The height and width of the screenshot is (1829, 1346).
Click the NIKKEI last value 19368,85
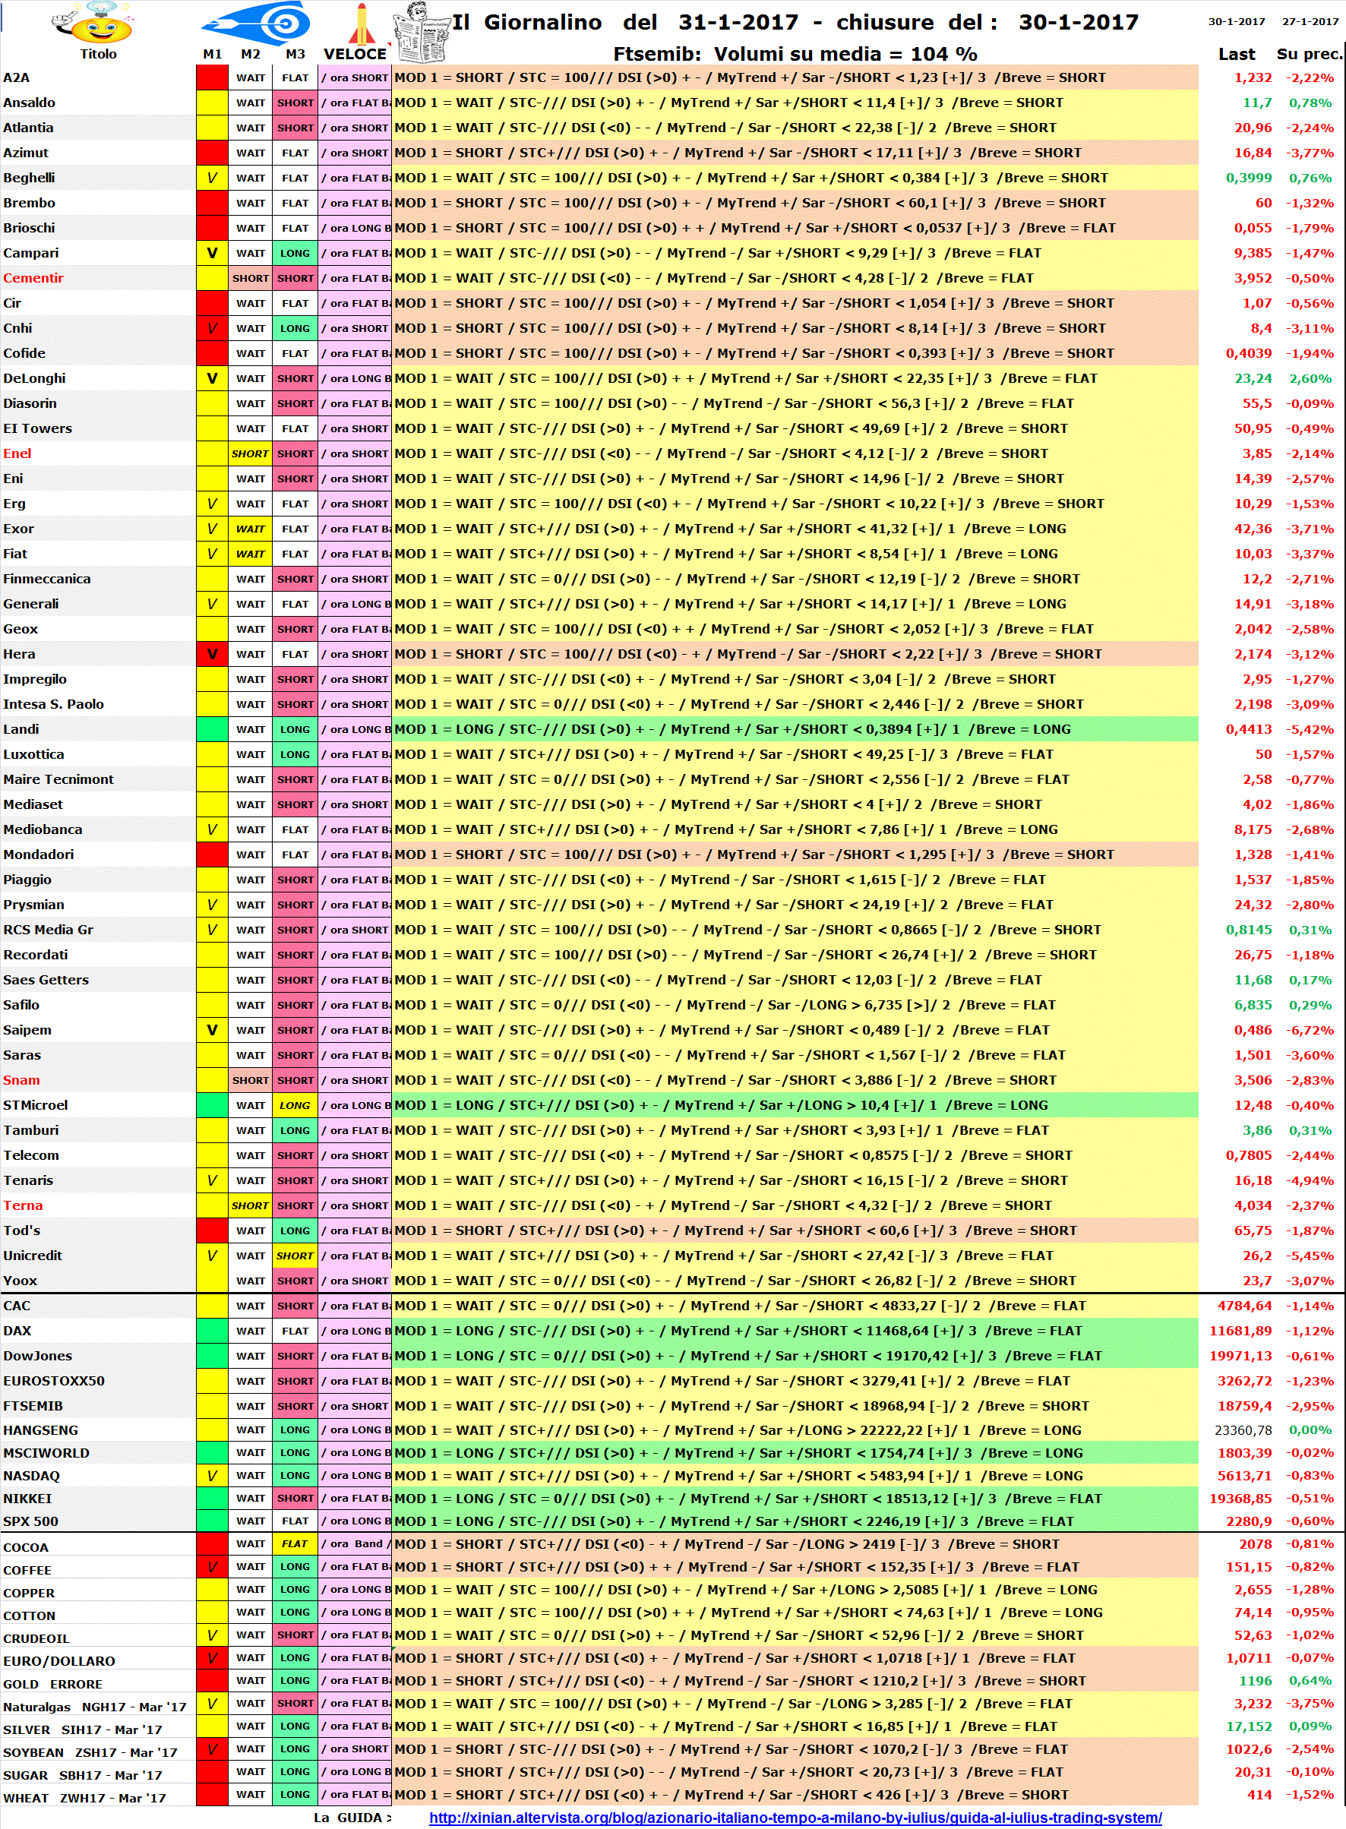click(x=1241, y=1499)
